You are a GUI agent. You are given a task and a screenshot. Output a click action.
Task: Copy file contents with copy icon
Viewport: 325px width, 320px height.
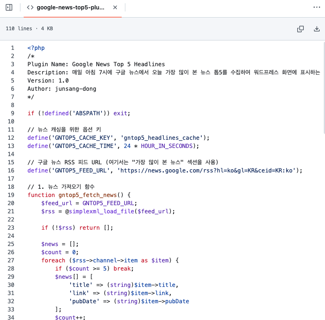301,29
